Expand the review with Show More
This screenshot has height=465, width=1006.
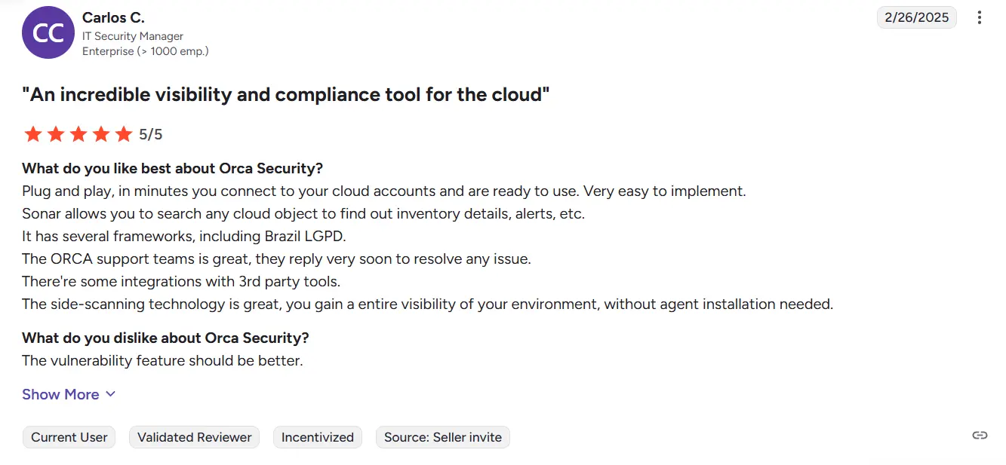69,394
